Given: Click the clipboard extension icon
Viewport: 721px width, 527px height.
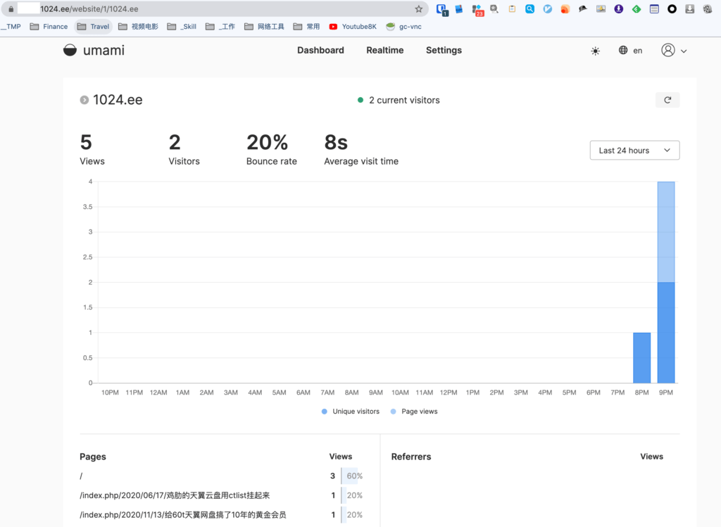Looking at the screenshot, I should pyautogui.click(x=512, y=8).
